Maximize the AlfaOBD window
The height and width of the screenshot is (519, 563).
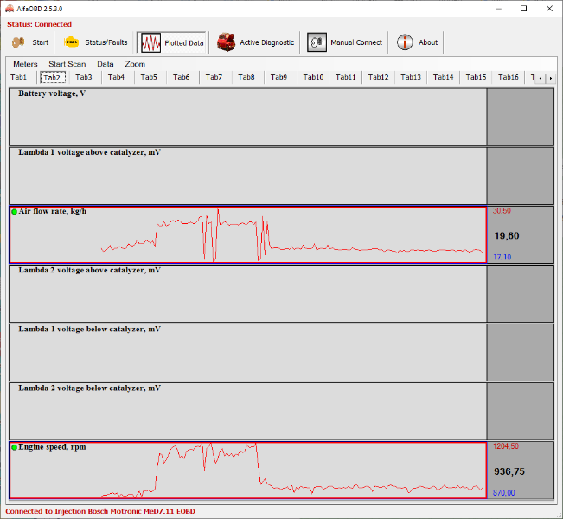coord(523,9)
